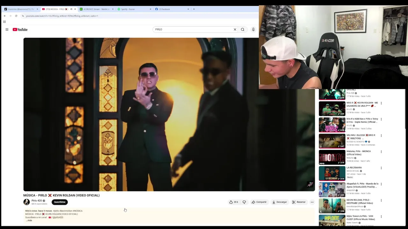The width and height of the screenshot is (408, 229).
Task: Go to YouTube home via logo
Action: pyautogui.click(x=20, y=30)
